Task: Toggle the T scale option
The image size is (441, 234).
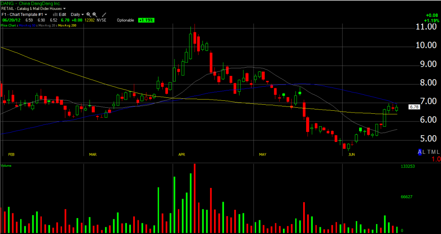Action: 429,152
